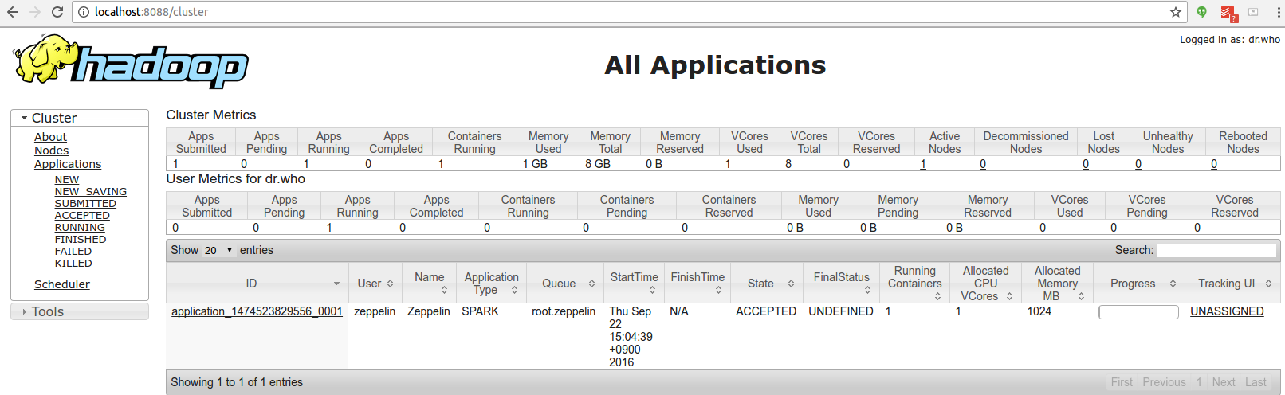Open application_1474523829556_0001 details link
The width and height of the screenshot is (1285, 395).
257,311
